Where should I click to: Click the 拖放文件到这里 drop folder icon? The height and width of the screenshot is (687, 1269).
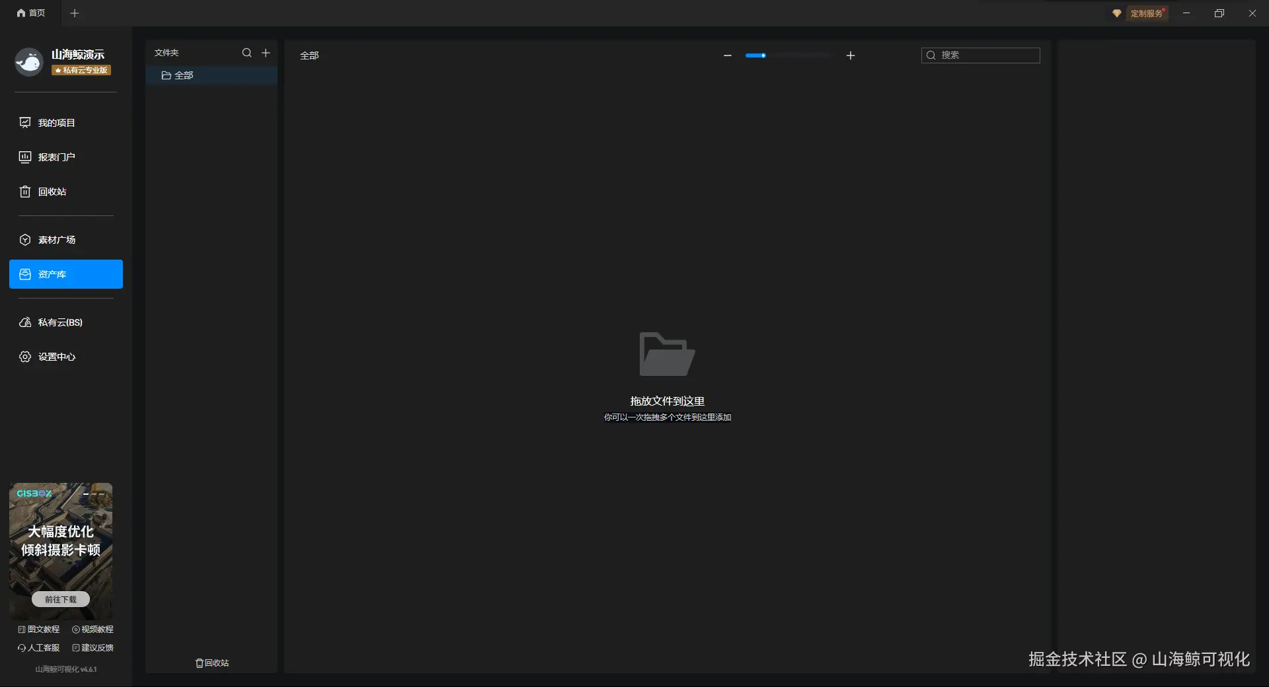tap(667, 354)
